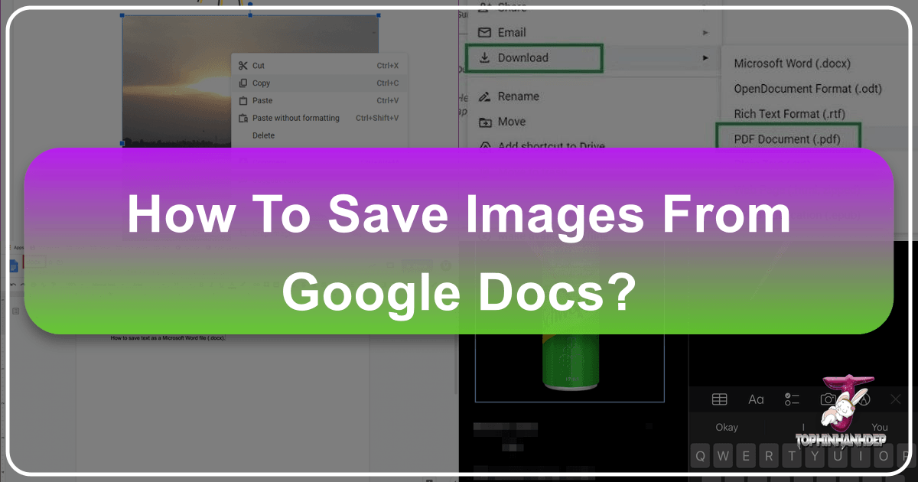Click the folder icon beside Move

coord(487,122)
